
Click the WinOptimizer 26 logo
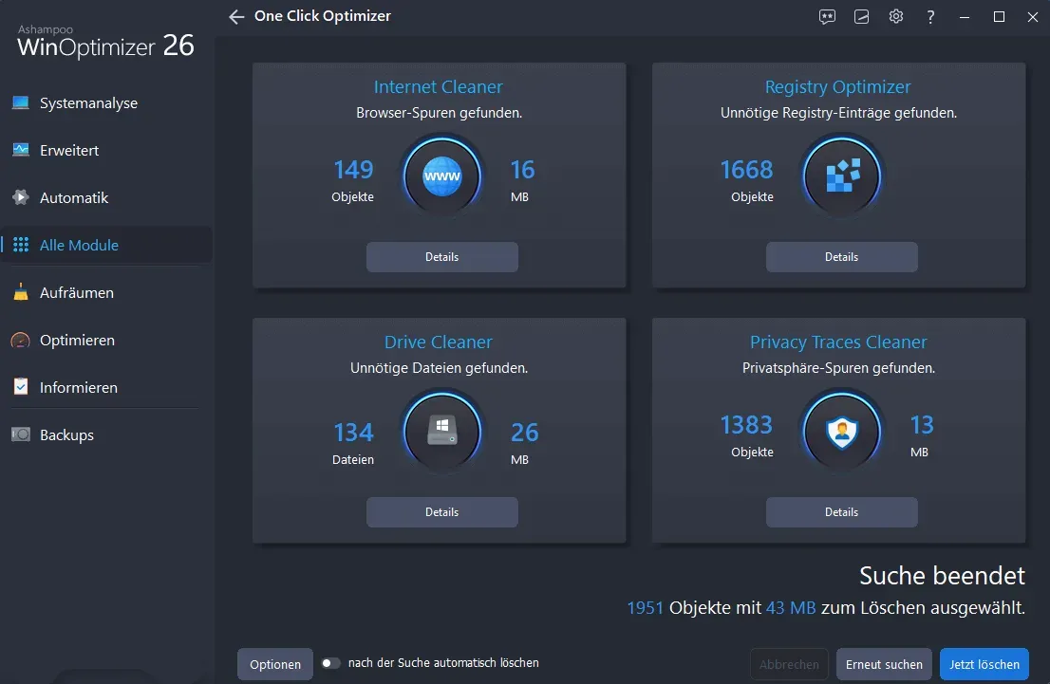coord(105,42)
